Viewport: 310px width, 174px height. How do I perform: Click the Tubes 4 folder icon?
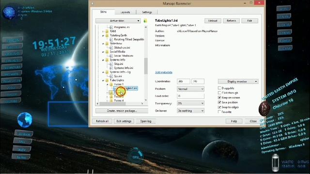(111, 101)
